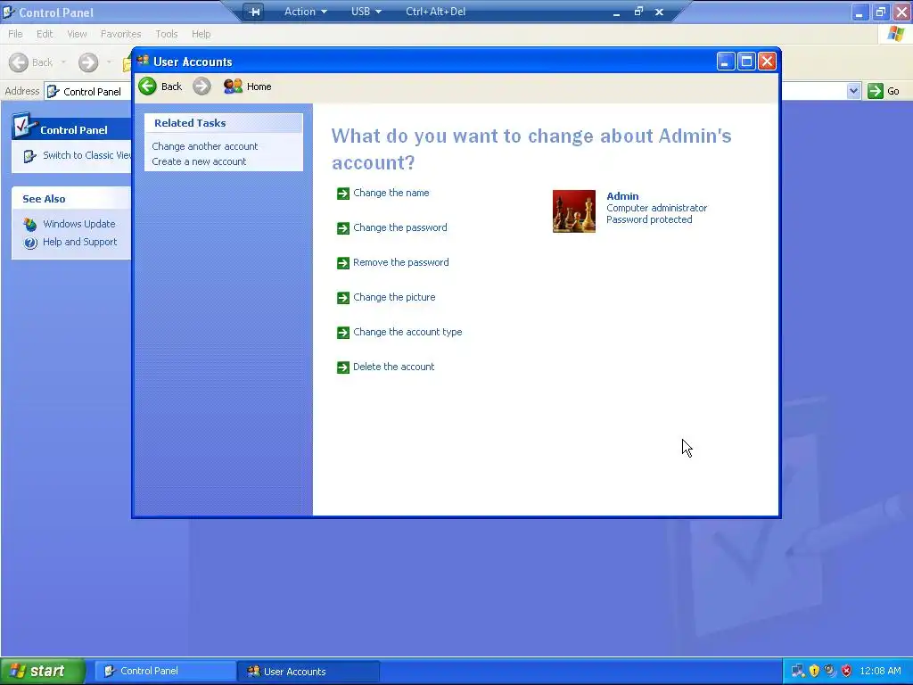Open File menu in Control Panel window
913x685 pixels.
click(15, 34)
